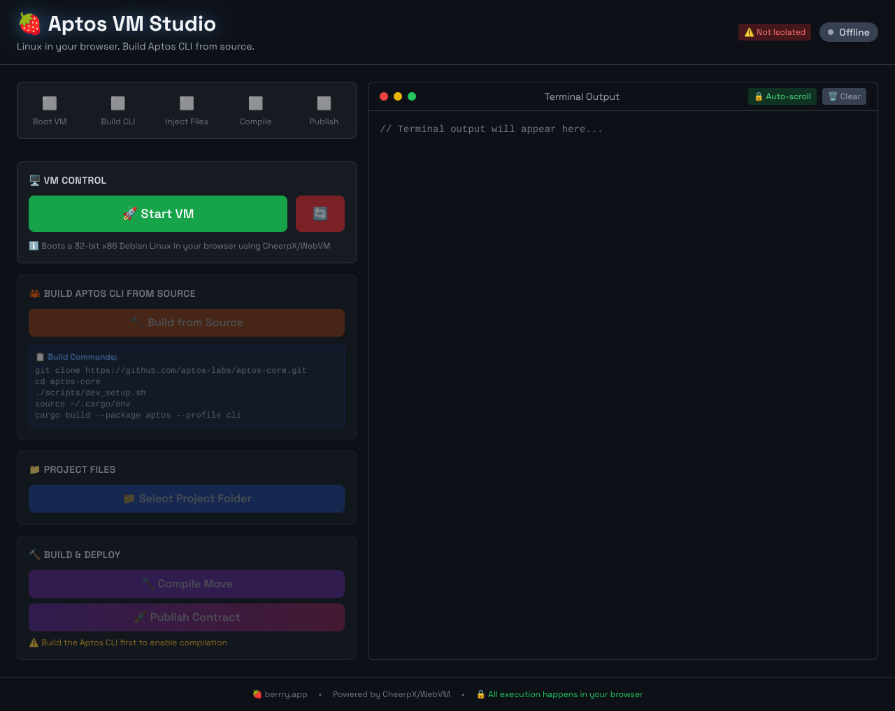Click the Boot VM stepper icon
Screen dimensions: 895x711
tap(49, 103)
